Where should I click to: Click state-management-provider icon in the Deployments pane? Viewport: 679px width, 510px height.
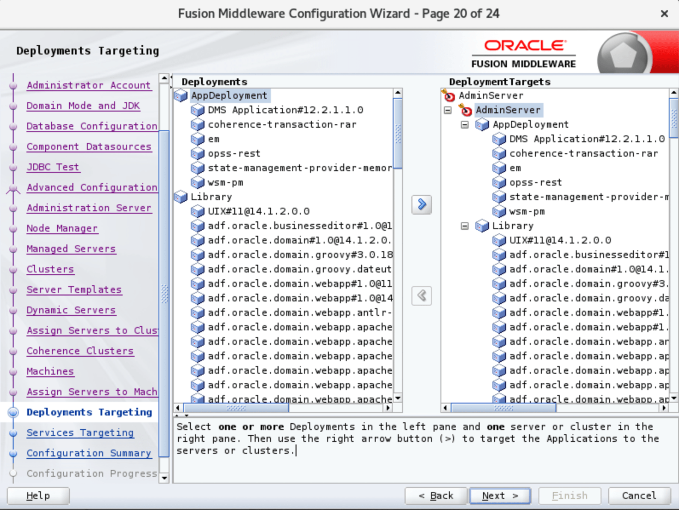click(198, 168)
